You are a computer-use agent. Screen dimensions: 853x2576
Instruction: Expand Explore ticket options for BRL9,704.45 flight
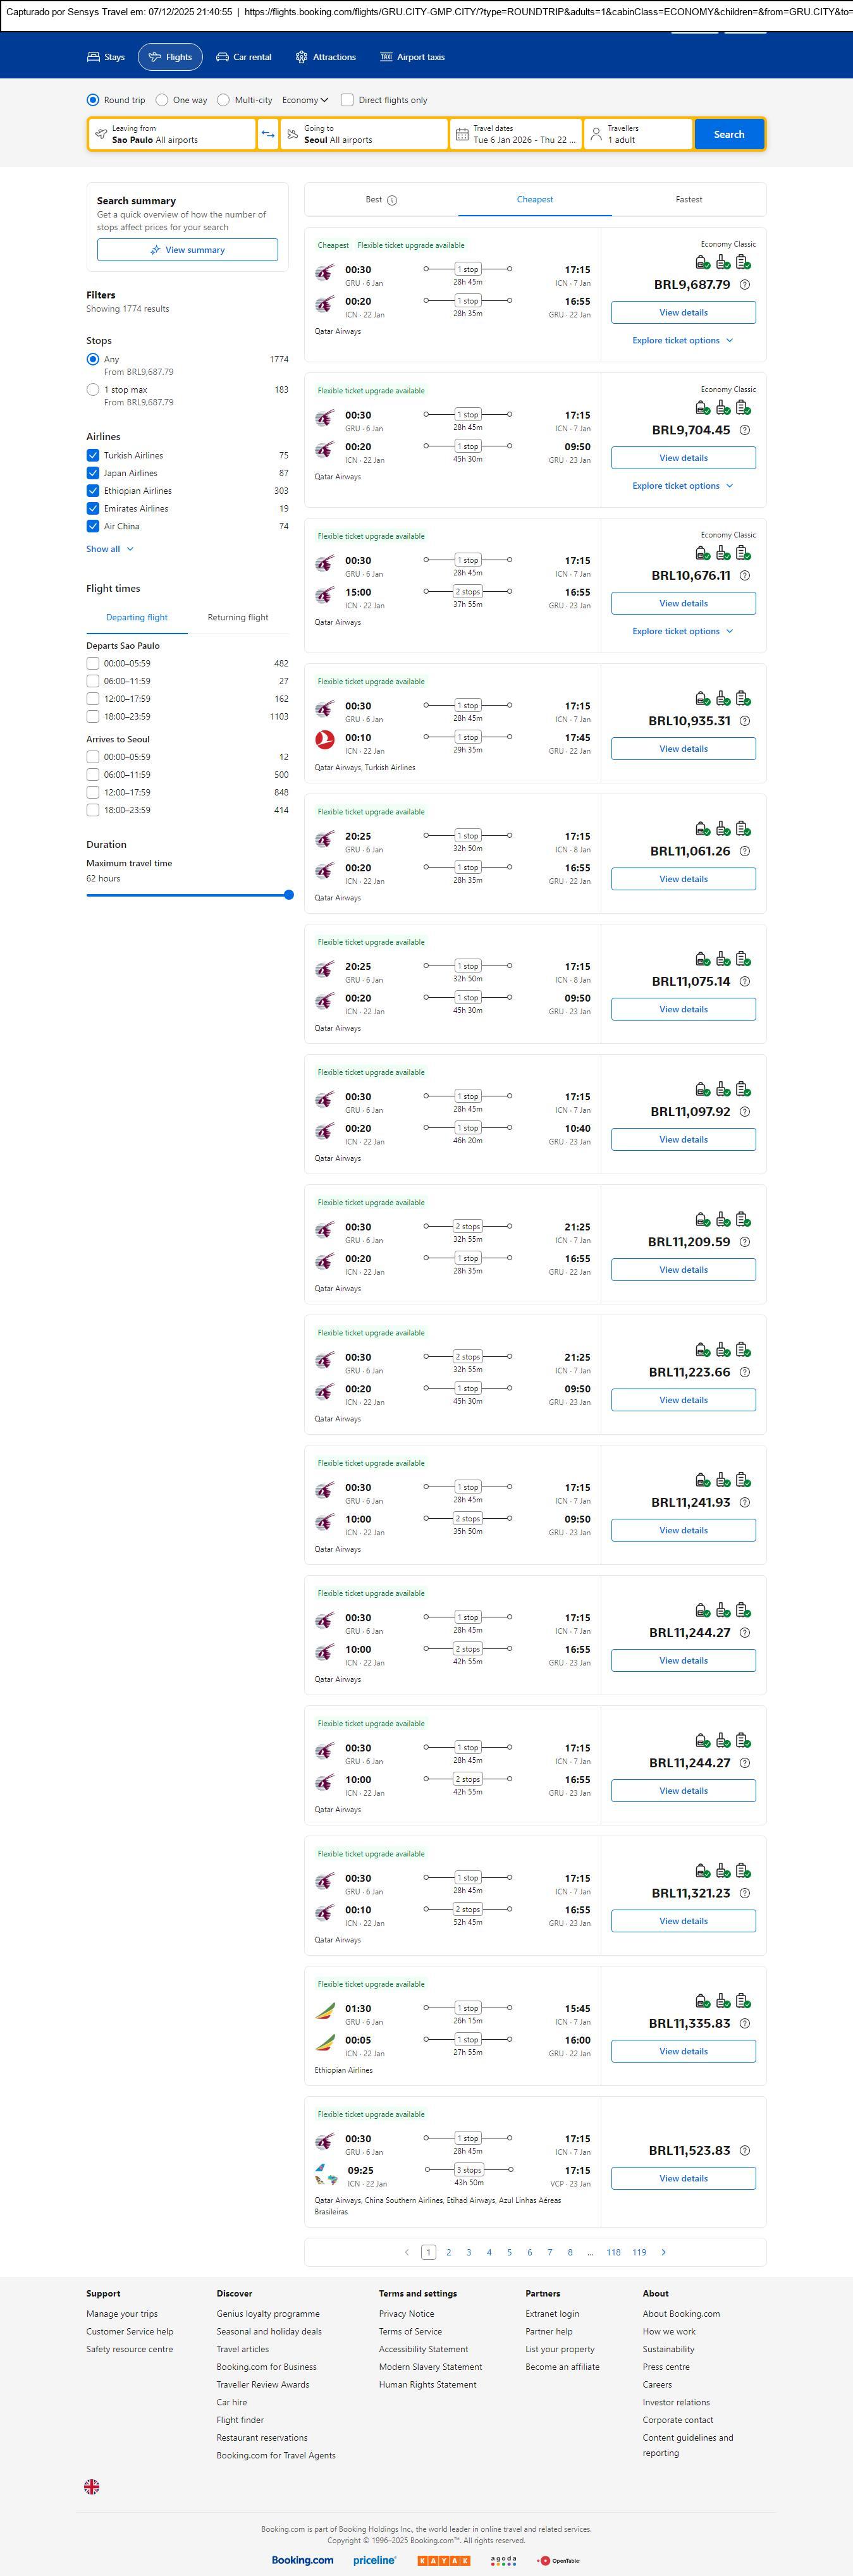click(682, 486)
